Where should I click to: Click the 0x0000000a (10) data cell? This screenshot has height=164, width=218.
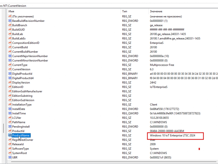coord(159,56)
